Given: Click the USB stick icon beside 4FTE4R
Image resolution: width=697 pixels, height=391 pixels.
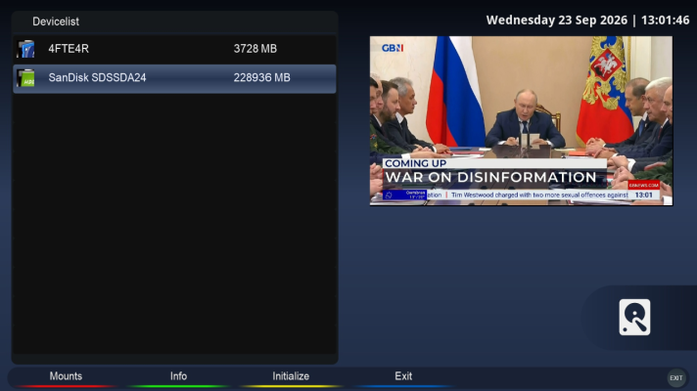Looking at the screenshot, I should (25, 49).
